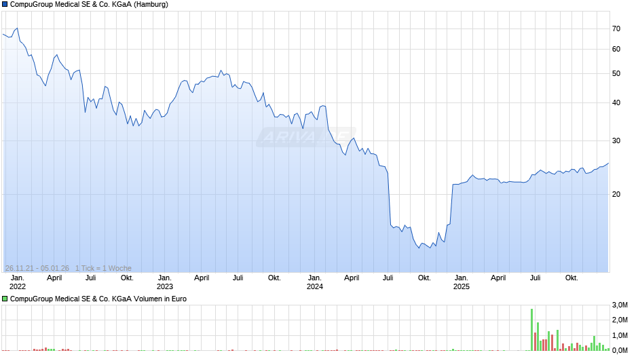Click the price axis label '20'
The height and width of the screenshot is (357, 638).
pyautogui.click(x=616, y=194)
